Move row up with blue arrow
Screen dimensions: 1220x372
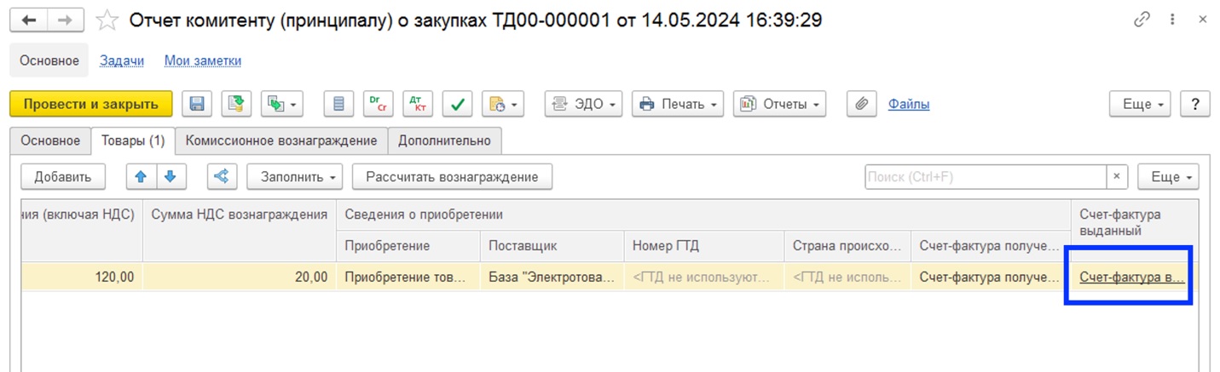click(141, 176)
